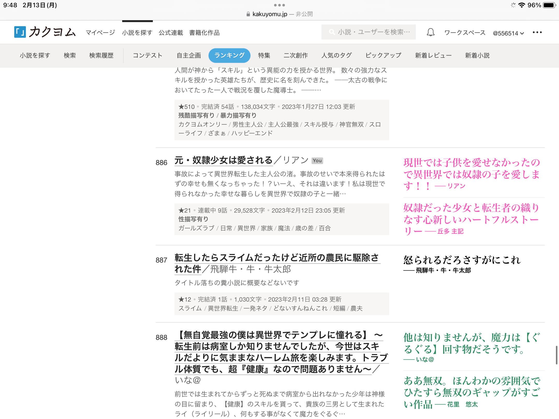Open notifications bell icon

tap(430, 32)
